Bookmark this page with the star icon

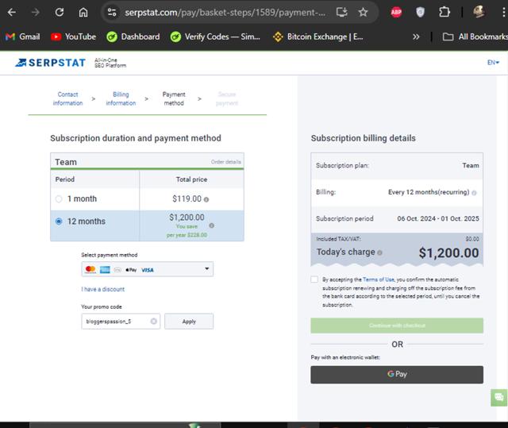tap(364, 13)
